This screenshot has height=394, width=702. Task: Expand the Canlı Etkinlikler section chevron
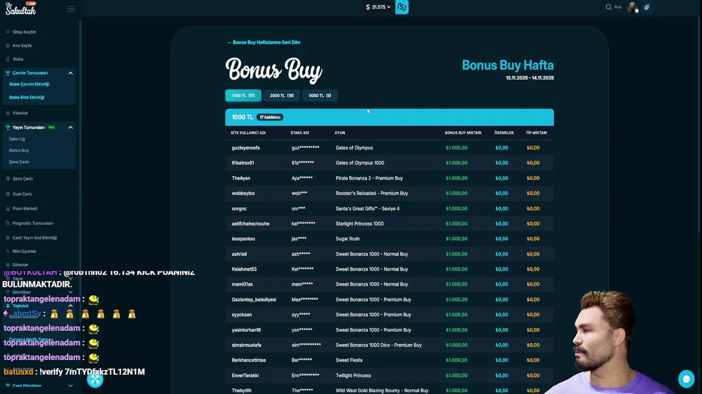coord(70,386)
